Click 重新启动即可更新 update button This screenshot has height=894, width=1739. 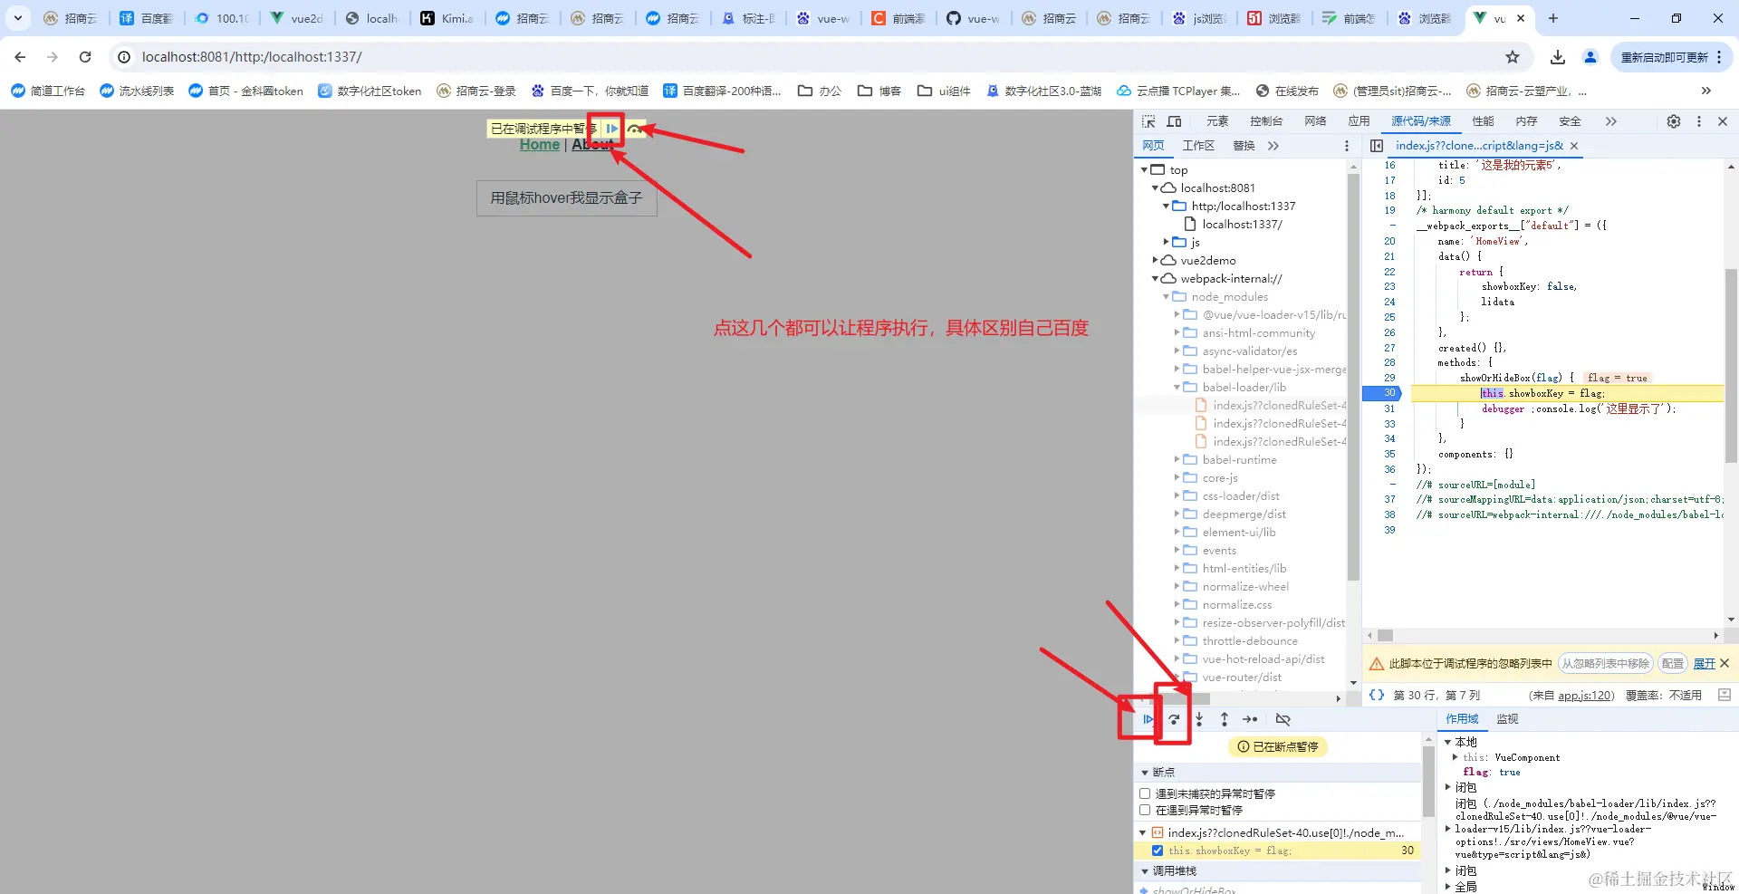click(1672, 57)
